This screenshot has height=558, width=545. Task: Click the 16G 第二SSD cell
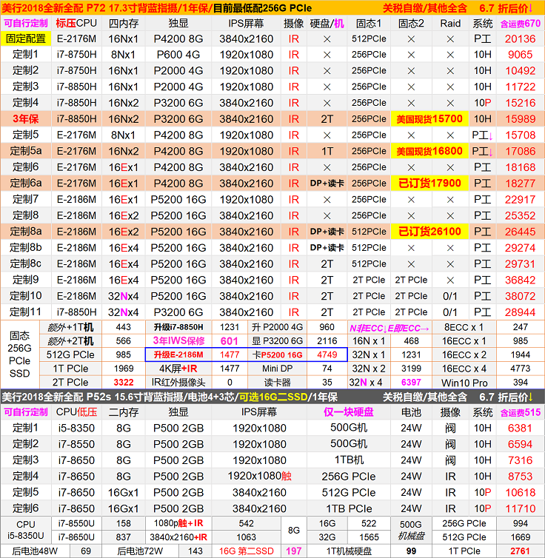pos(247,551)
